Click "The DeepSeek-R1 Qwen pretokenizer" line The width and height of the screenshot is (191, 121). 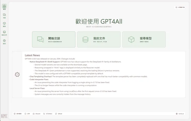pos(77,71)
